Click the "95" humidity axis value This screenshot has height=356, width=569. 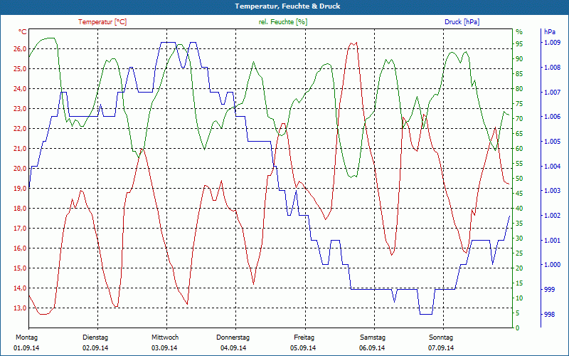[x=519, y=44]
